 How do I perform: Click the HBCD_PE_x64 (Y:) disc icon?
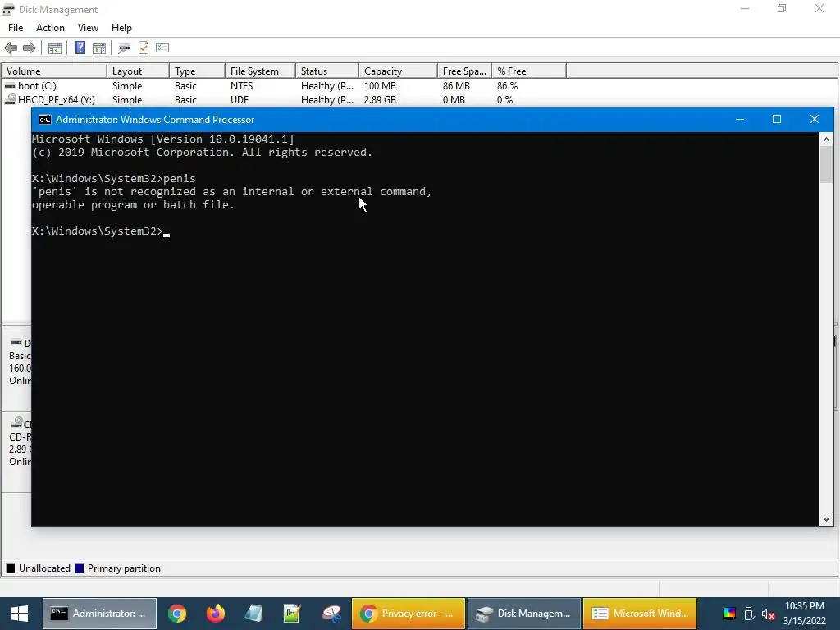(10, 99)
